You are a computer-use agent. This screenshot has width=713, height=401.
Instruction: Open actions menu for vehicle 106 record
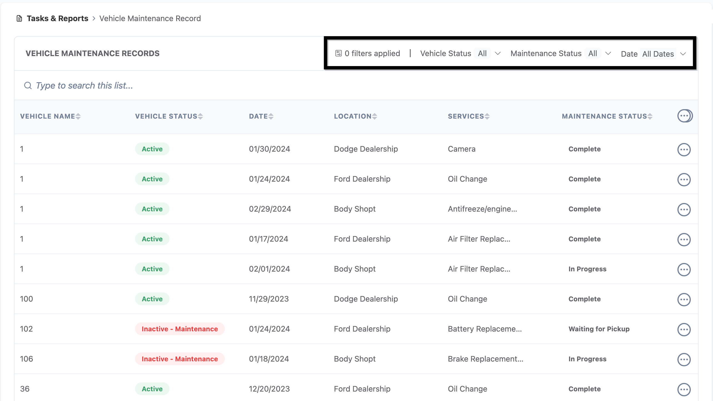(684, 360)
